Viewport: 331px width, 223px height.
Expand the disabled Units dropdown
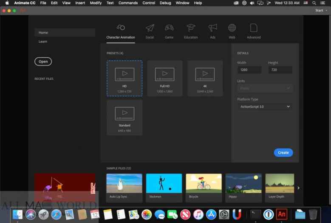265,88
